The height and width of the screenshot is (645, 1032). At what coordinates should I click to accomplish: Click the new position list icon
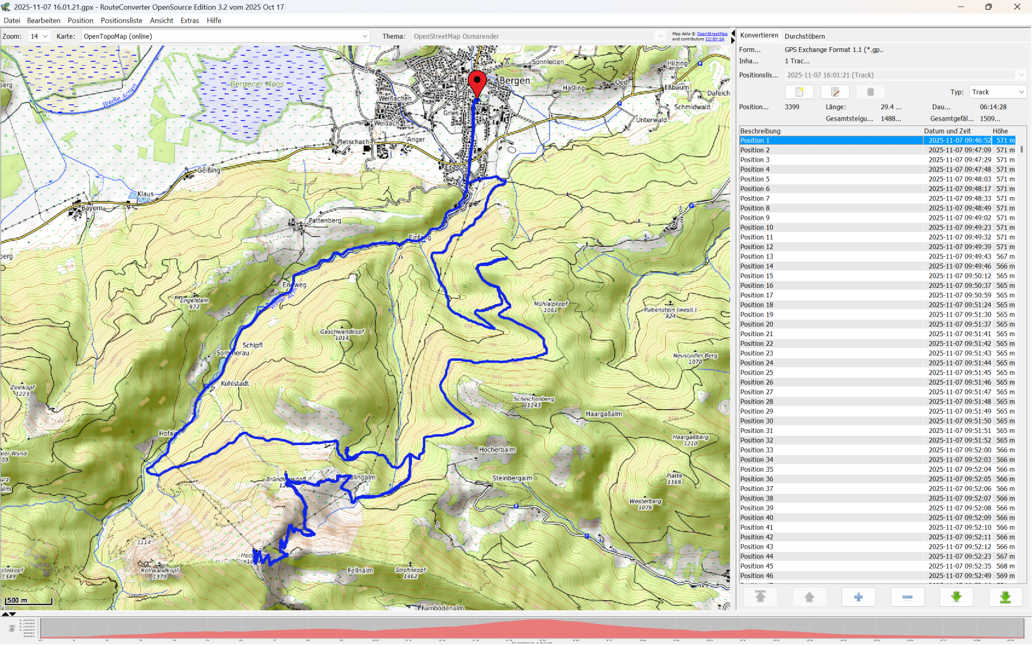tap(799, 92)
